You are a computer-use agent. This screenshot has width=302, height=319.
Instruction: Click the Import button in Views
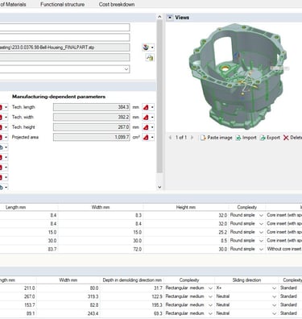click(x=246, y=138)
